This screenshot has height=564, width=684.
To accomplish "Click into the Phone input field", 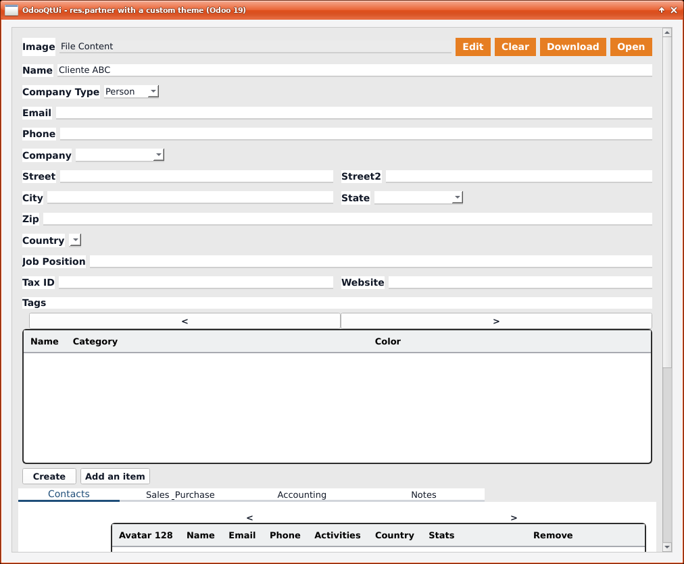I will pos(356,134).
